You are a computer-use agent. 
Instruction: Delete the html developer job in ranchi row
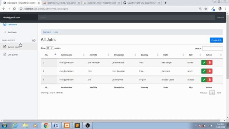click(x=210, y=71)
